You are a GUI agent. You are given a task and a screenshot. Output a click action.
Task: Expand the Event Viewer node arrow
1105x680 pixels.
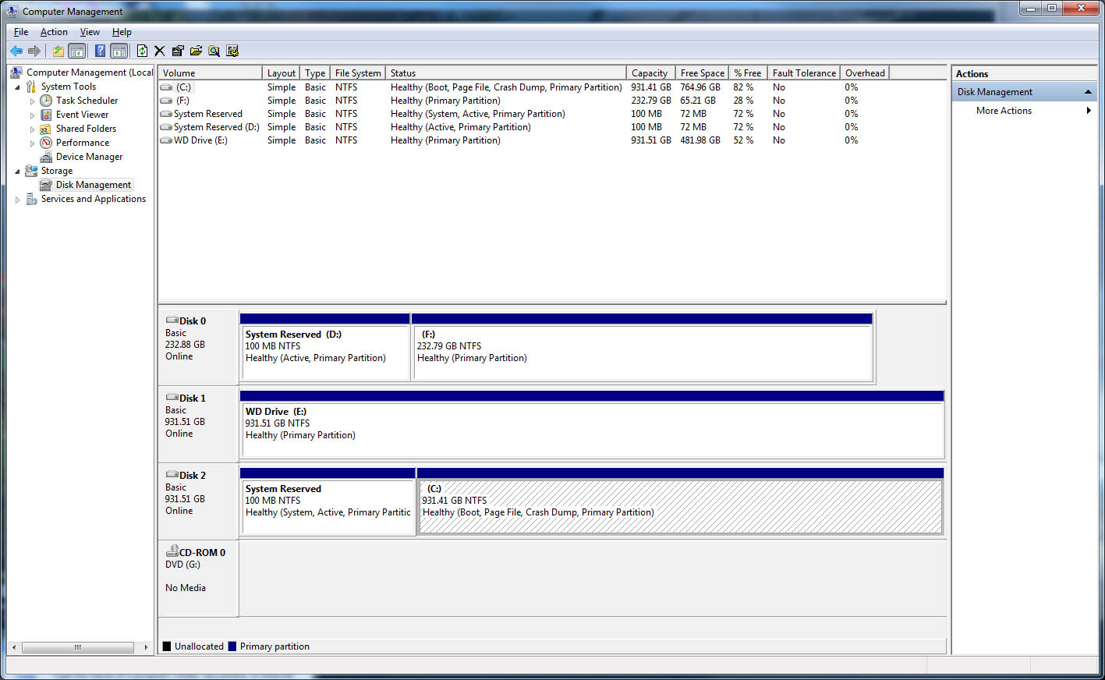[32, 115]
